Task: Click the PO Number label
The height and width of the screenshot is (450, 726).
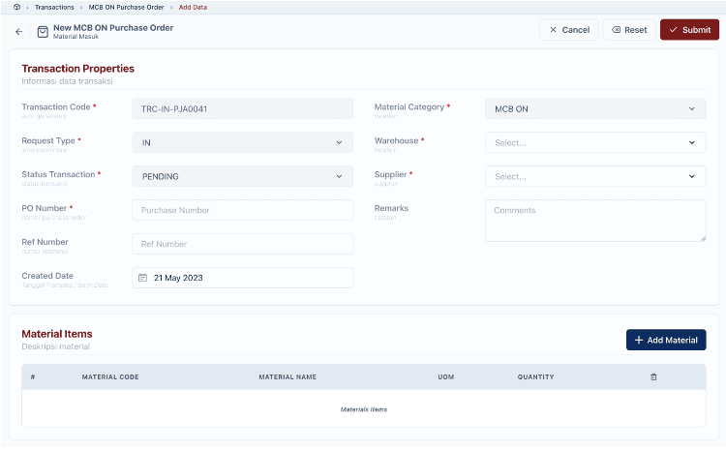Action: (45, 208)
